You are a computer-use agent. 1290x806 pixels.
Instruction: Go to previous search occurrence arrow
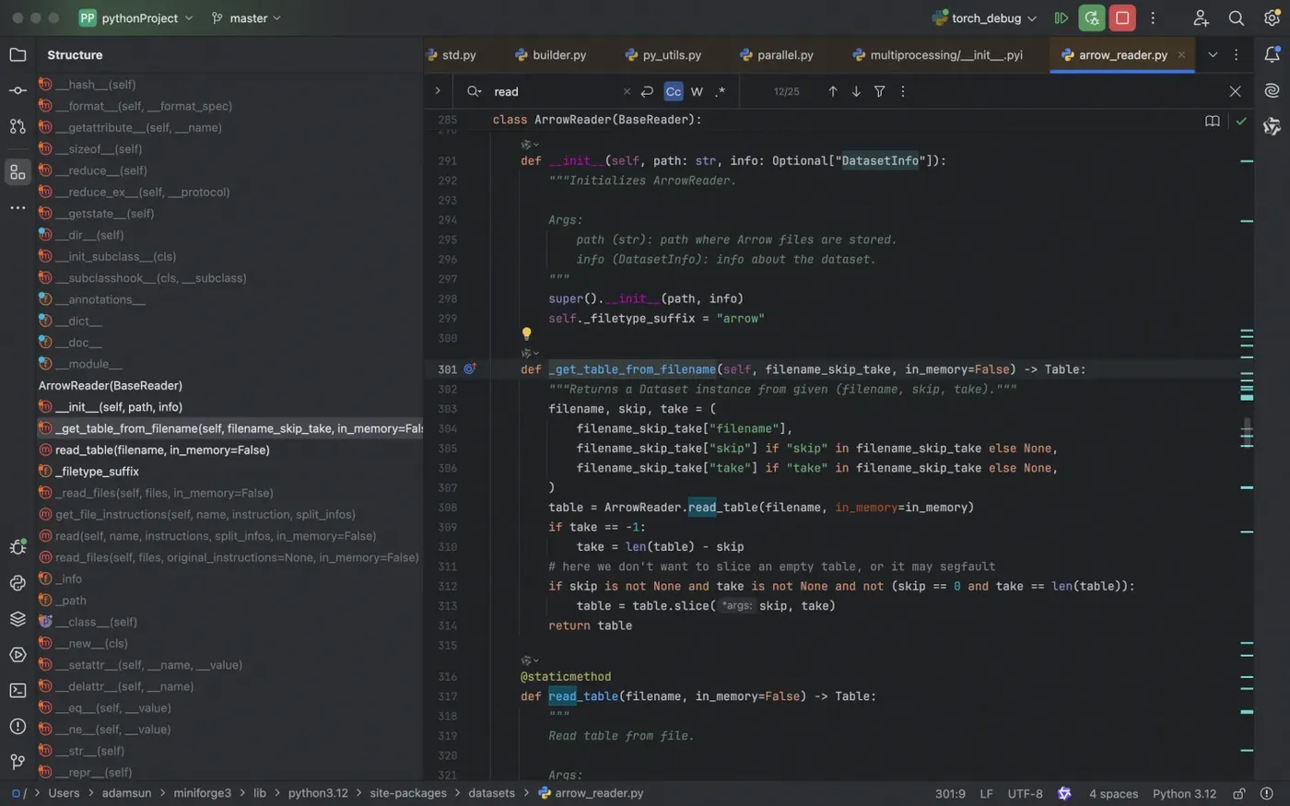833,91
